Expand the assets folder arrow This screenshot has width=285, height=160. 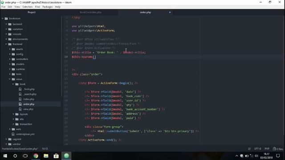10,49
